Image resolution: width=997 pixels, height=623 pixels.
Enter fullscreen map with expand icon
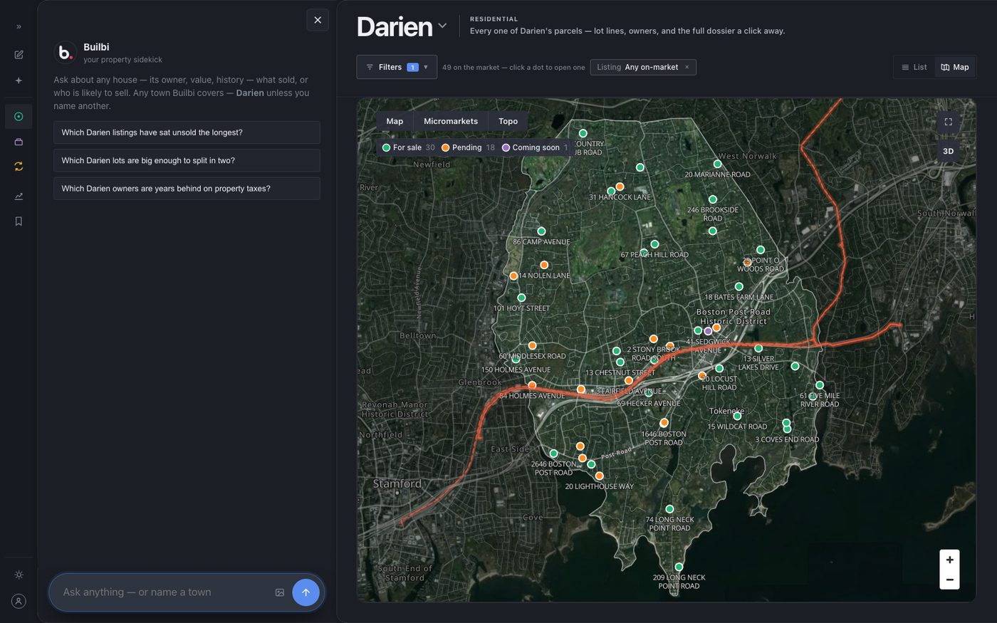[x=948, y=122]
